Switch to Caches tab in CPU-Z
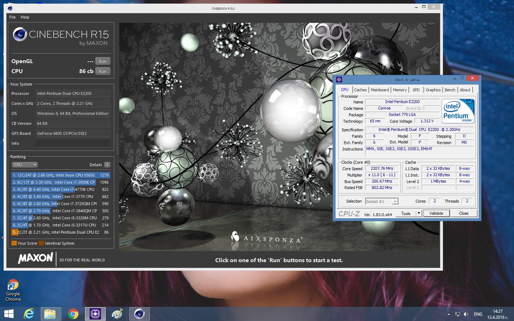Viewport: 514px width, 321px height. click(361, 90)
